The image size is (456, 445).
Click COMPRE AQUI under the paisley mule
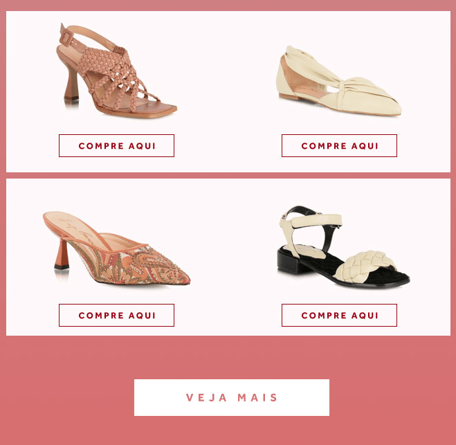[x=117, y=316]
